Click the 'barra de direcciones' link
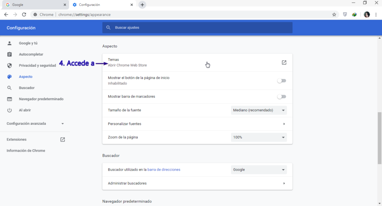 tap(164, 170)
